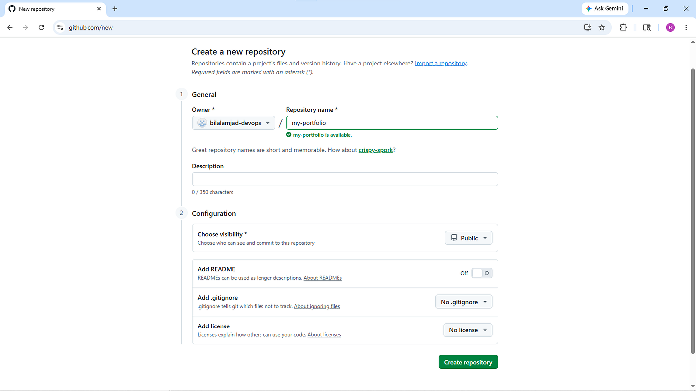Click the '0 / 350 characters' counter
The image size is (696, 391).
pos(213,192)
